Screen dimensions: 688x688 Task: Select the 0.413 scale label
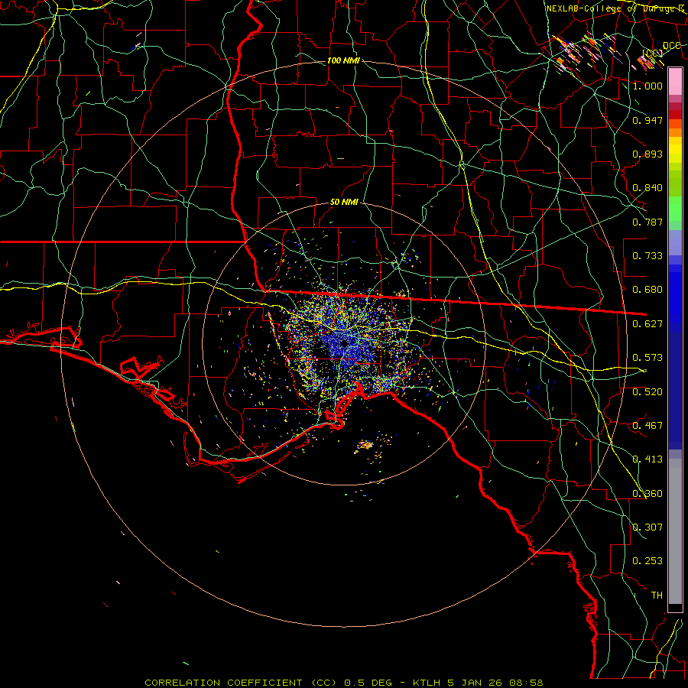coord(647,459)
